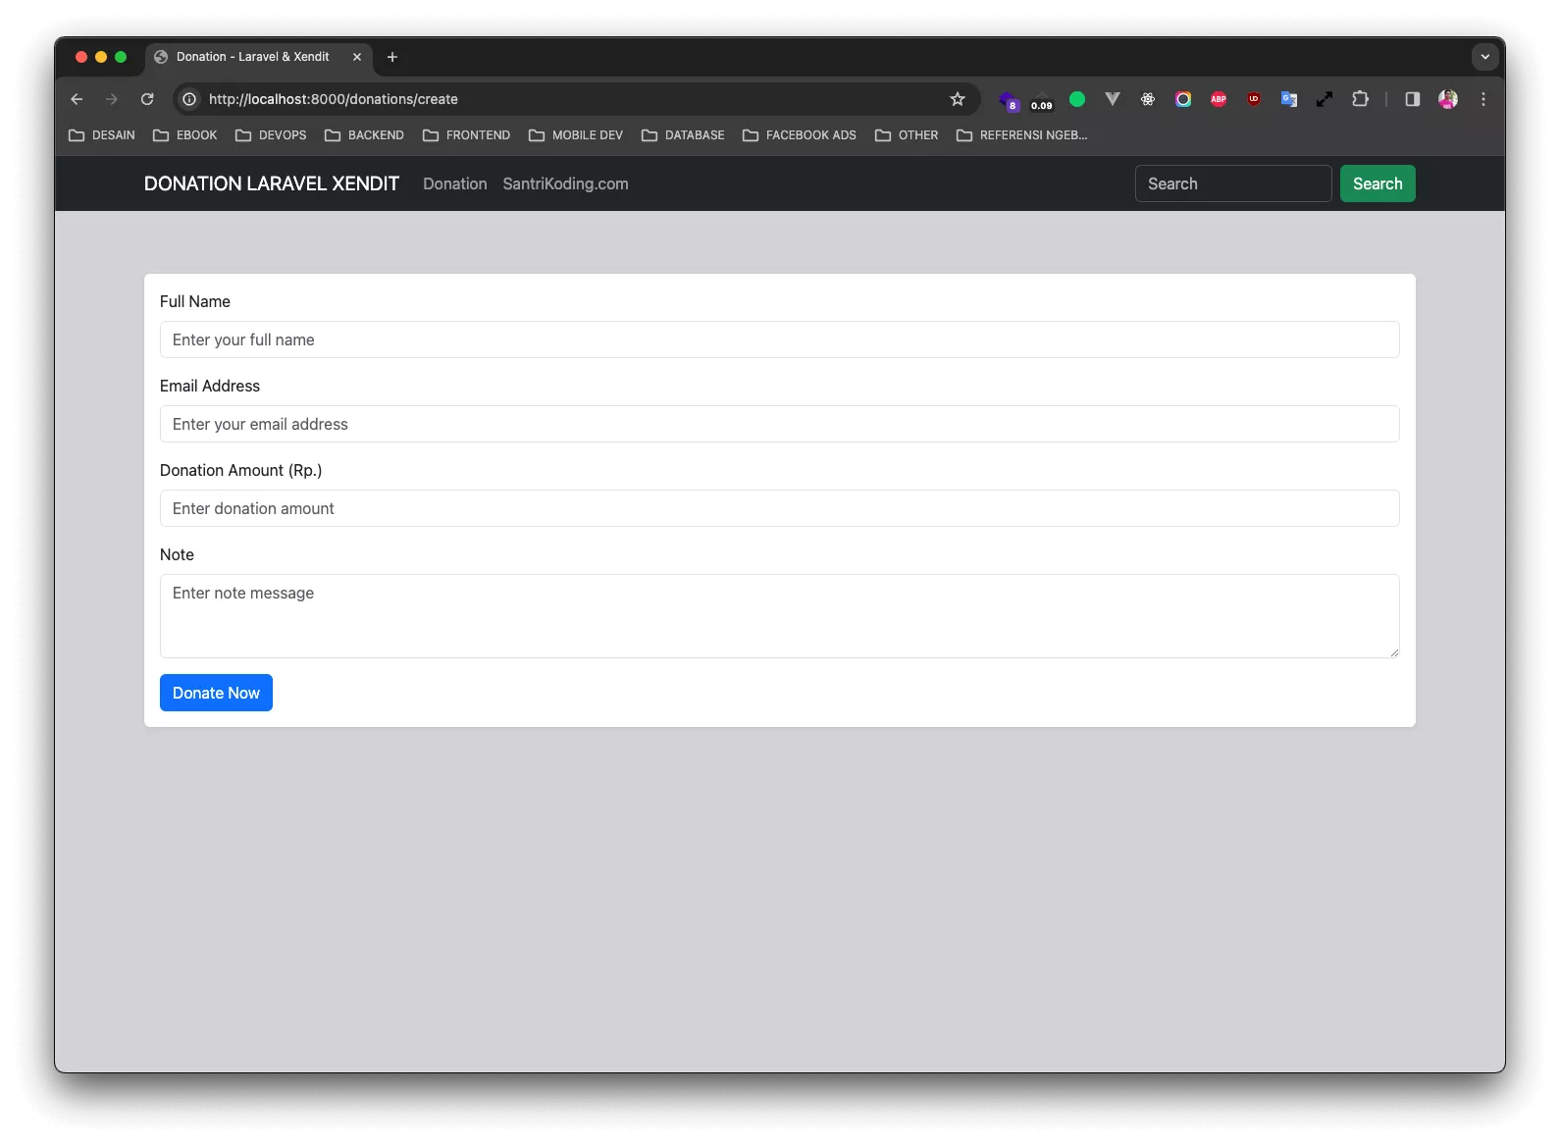
Task: Submit with the Donate Now button
Action: pyautogui.click(x=216, y=693)
